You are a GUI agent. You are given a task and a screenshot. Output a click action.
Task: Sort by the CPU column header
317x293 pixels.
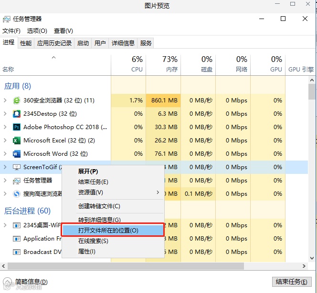(x=128, y=65)
